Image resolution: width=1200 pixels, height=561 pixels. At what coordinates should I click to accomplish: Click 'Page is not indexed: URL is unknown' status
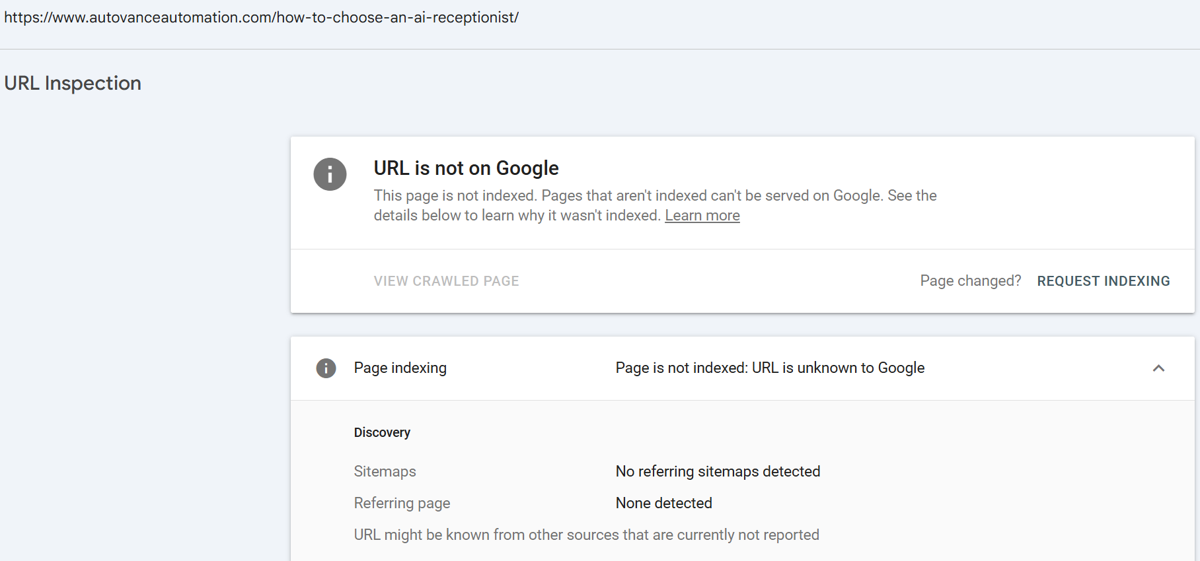pos(770,368)
